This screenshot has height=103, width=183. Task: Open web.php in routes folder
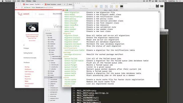pyautogui.click(x=53, y=69)
